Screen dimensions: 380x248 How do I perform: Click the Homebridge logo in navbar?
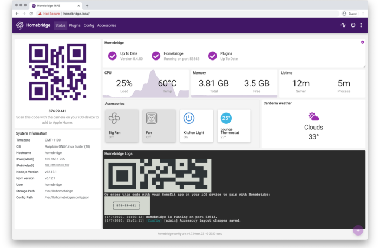click(x=33, y=25)
